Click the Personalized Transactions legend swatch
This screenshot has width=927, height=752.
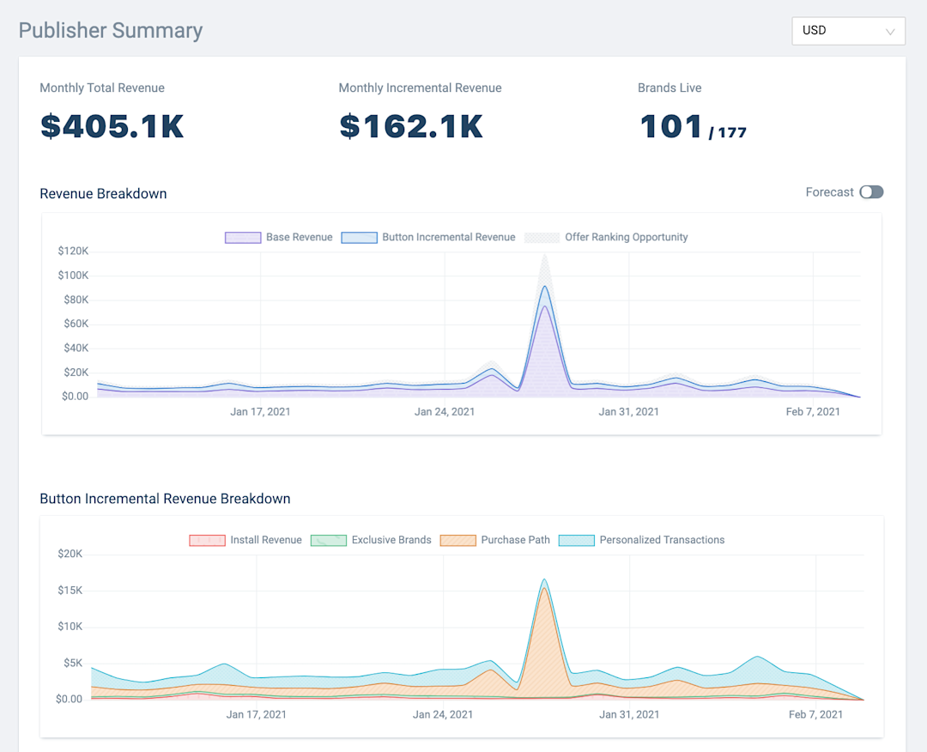(577, 540)
